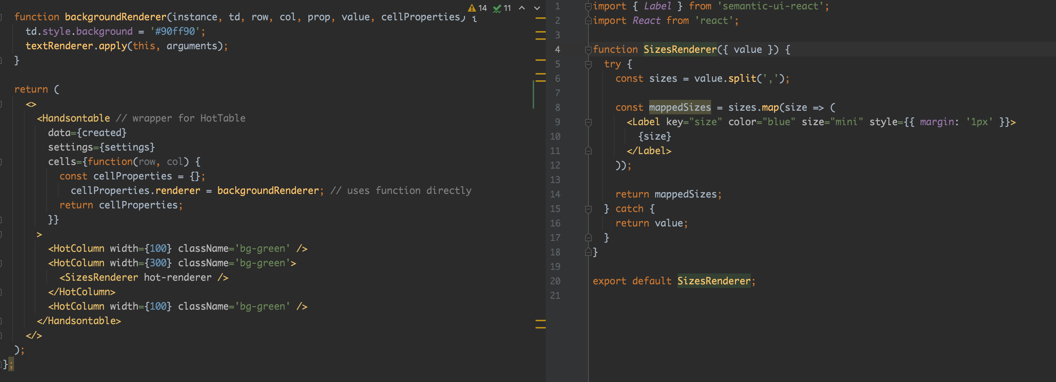Click the key="size" attribute

click(x=694, y=122)
